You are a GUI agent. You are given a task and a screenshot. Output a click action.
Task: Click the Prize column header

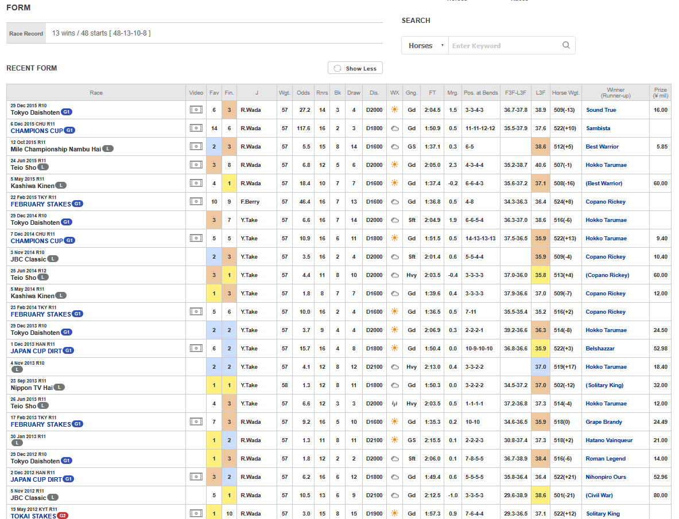(661, 92)
